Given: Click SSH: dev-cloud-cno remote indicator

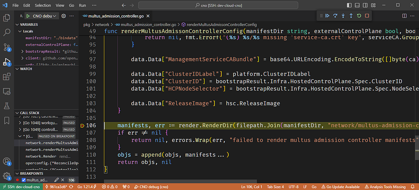Looking at the screenshot, I should [x=20, y=187].
